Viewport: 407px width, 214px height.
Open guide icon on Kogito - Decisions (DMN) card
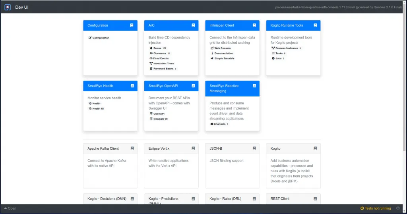pyautogui.click(x=132, y=199)
